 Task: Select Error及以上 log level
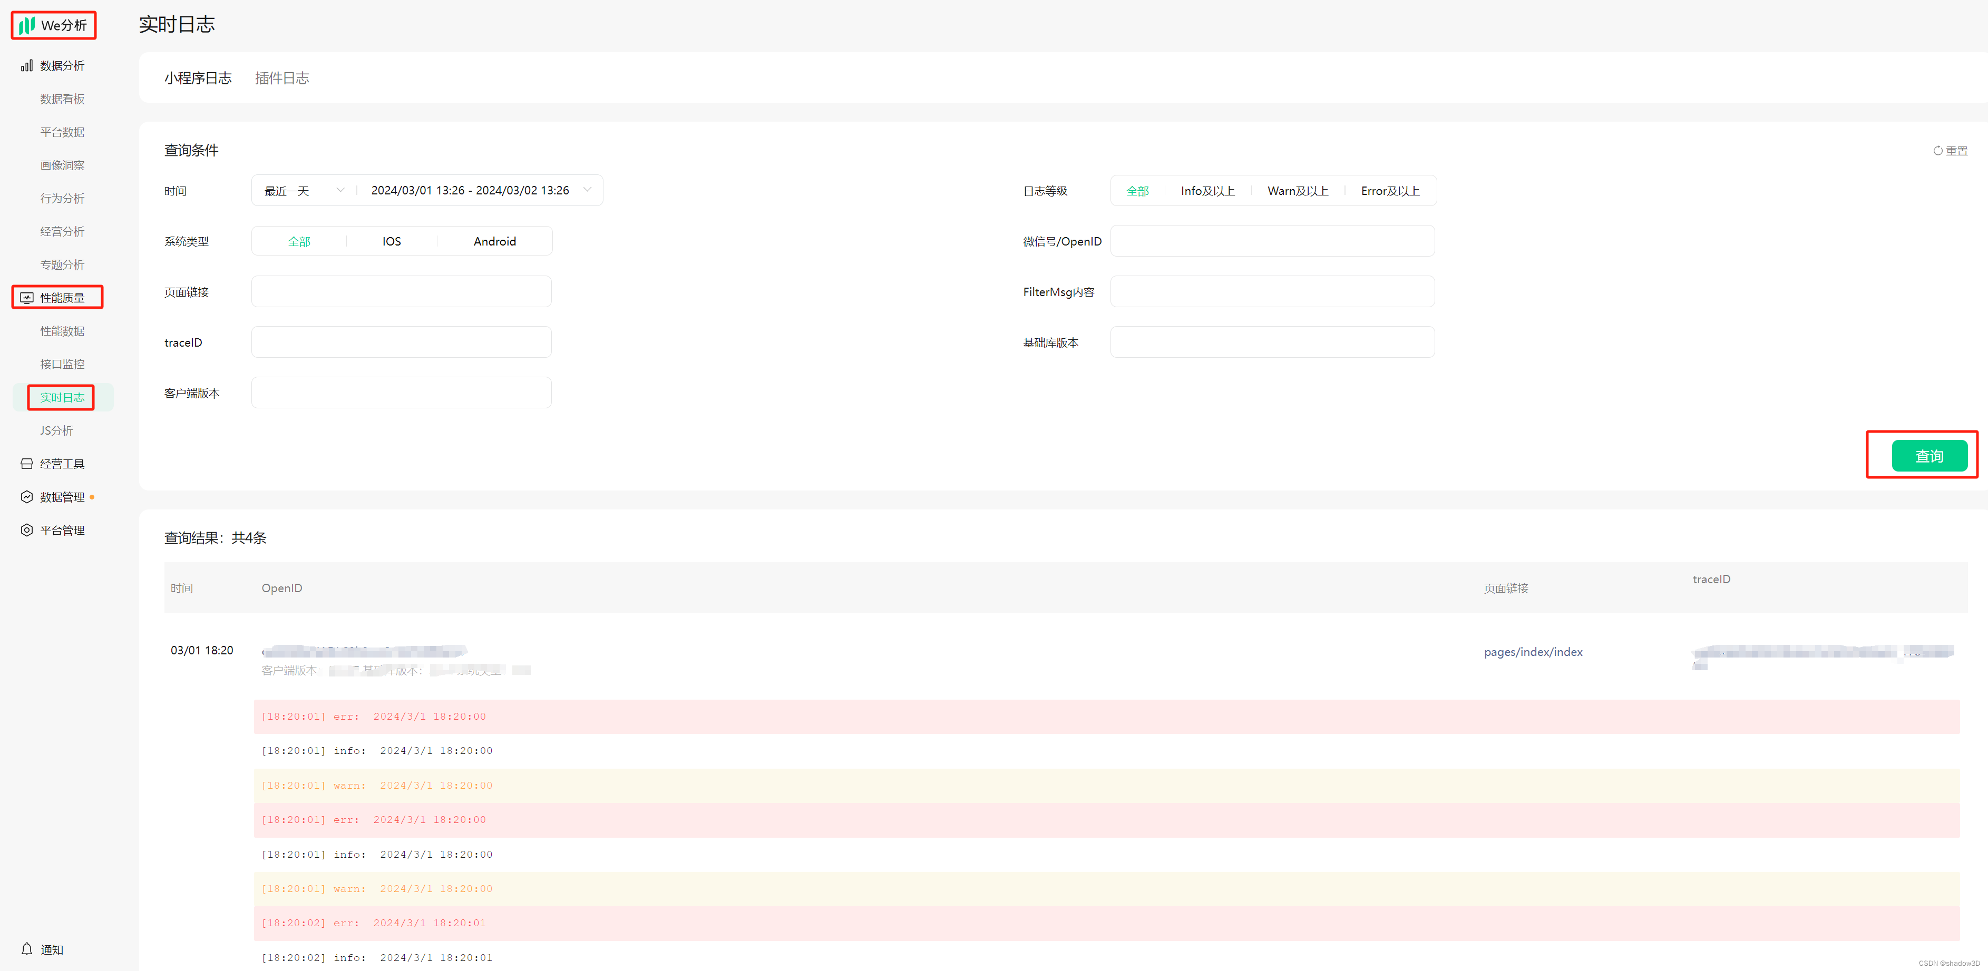pyautogui.click(x=1390, y=191)
